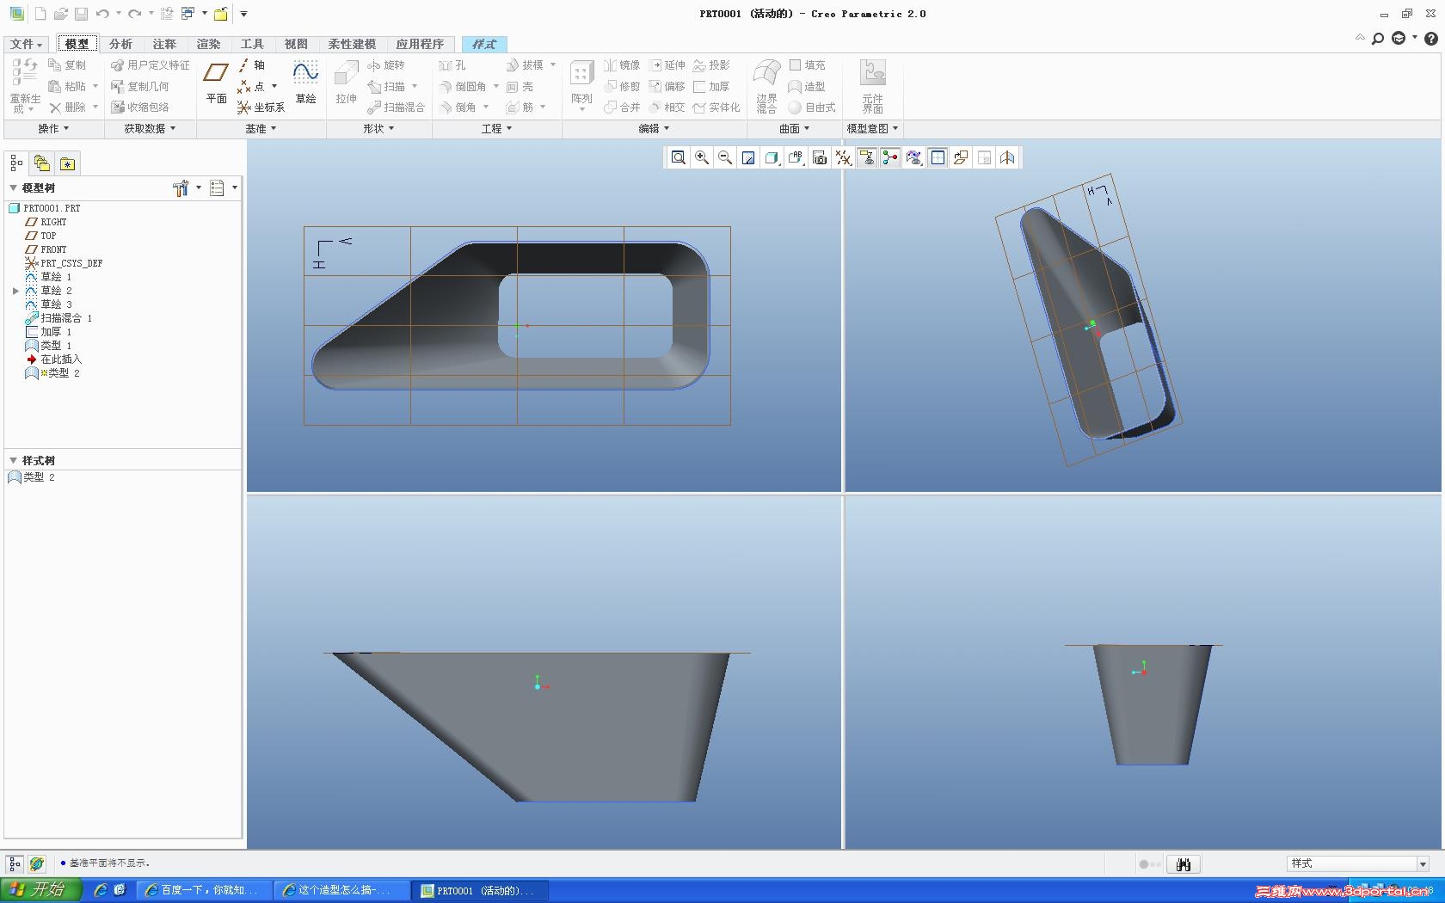This screenshot has height=903, width=1445.
Task: Click the Undo icon
Action: click(102, 14)
